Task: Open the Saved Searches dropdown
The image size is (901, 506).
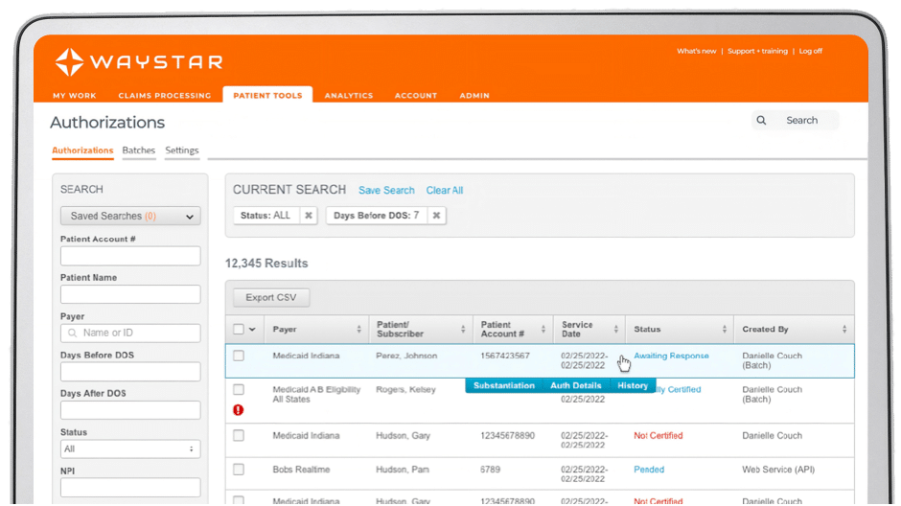Action: pos(130,216)
